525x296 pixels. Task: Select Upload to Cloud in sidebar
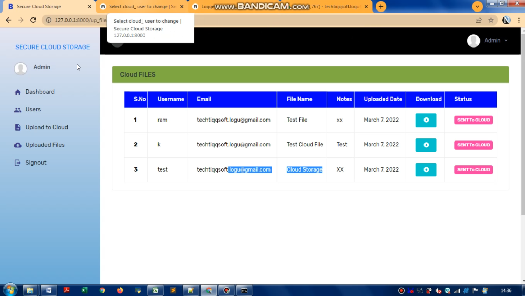click(47, 127)
